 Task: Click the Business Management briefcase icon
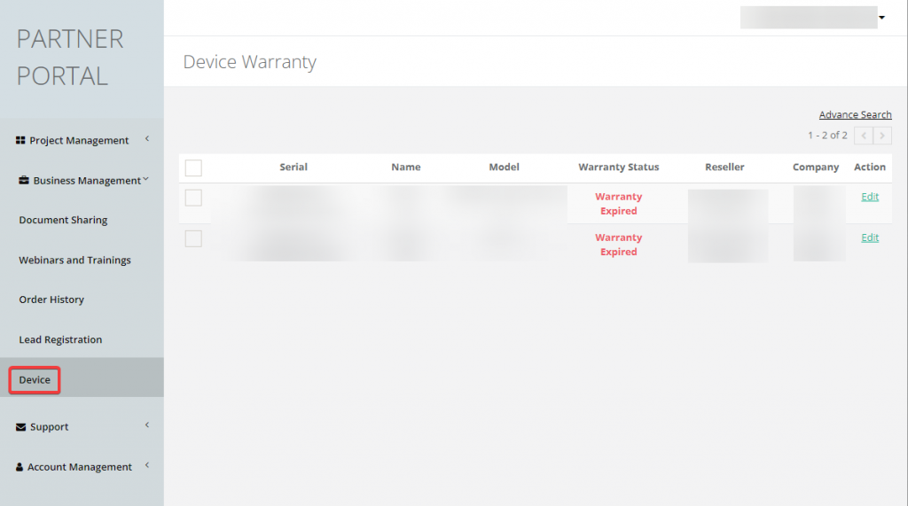[24, 181]
